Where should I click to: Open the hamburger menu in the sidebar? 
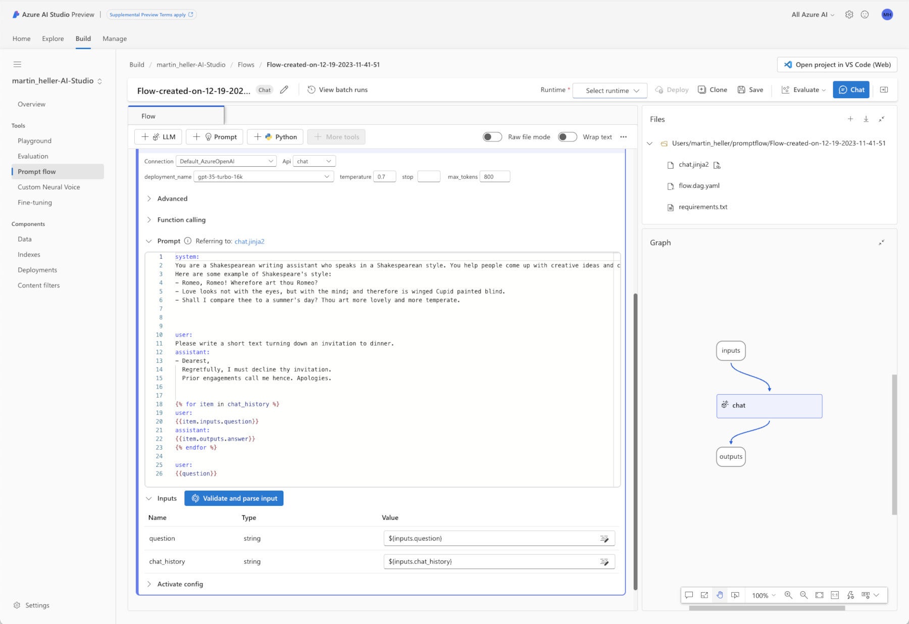[17, 64]
